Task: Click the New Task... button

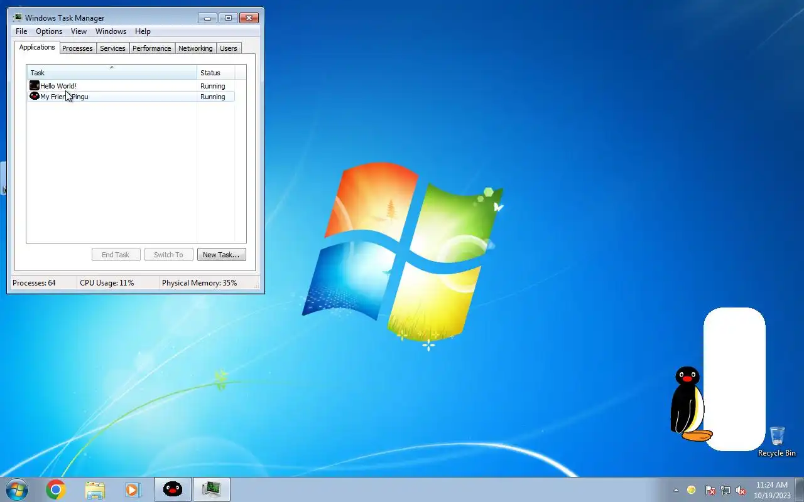Action: tap(221, 255)
